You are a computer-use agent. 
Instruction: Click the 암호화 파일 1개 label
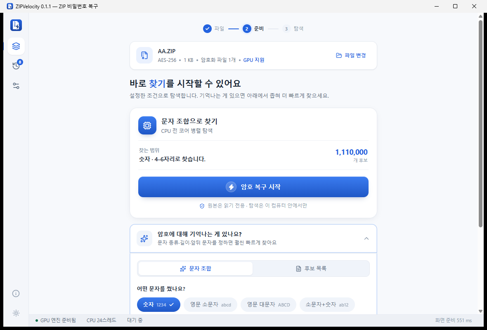(x=219, y=60)
